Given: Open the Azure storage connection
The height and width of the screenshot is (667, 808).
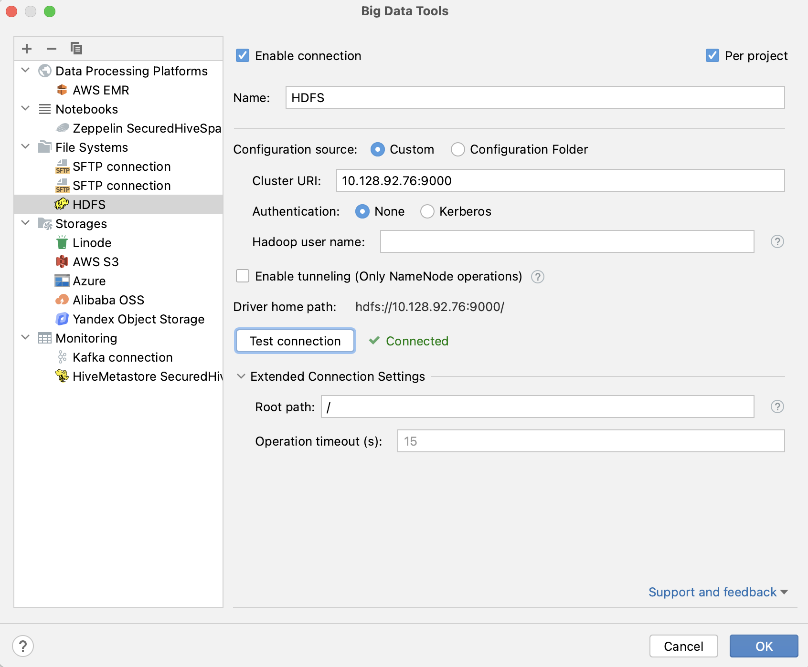Looking at the screenshot, I should pos(89,281).
